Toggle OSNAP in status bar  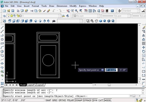[x=79, y=100]
